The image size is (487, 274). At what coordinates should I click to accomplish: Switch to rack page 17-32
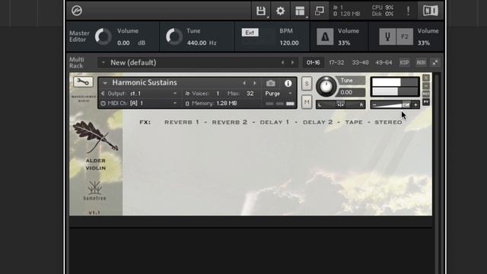pyautogui.click(x=336, y=62)
